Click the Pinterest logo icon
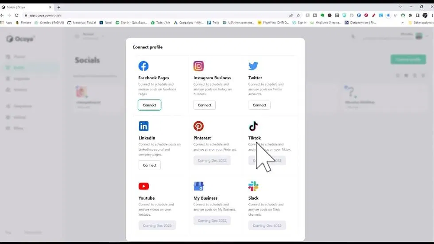The height and width of the screenshot is (244, 434). point(198,126)
